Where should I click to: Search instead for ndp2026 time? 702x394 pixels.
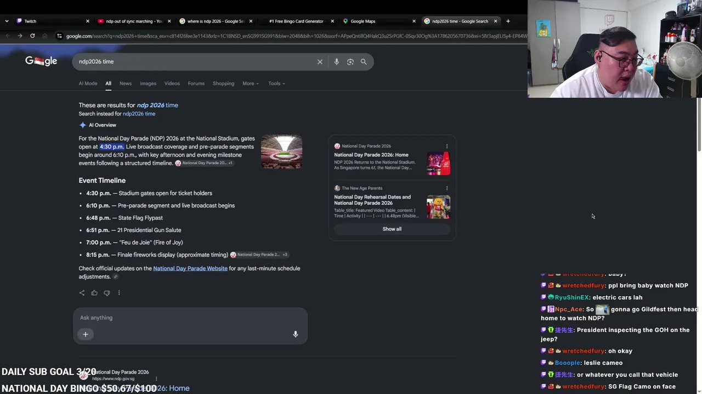[139, 114]
